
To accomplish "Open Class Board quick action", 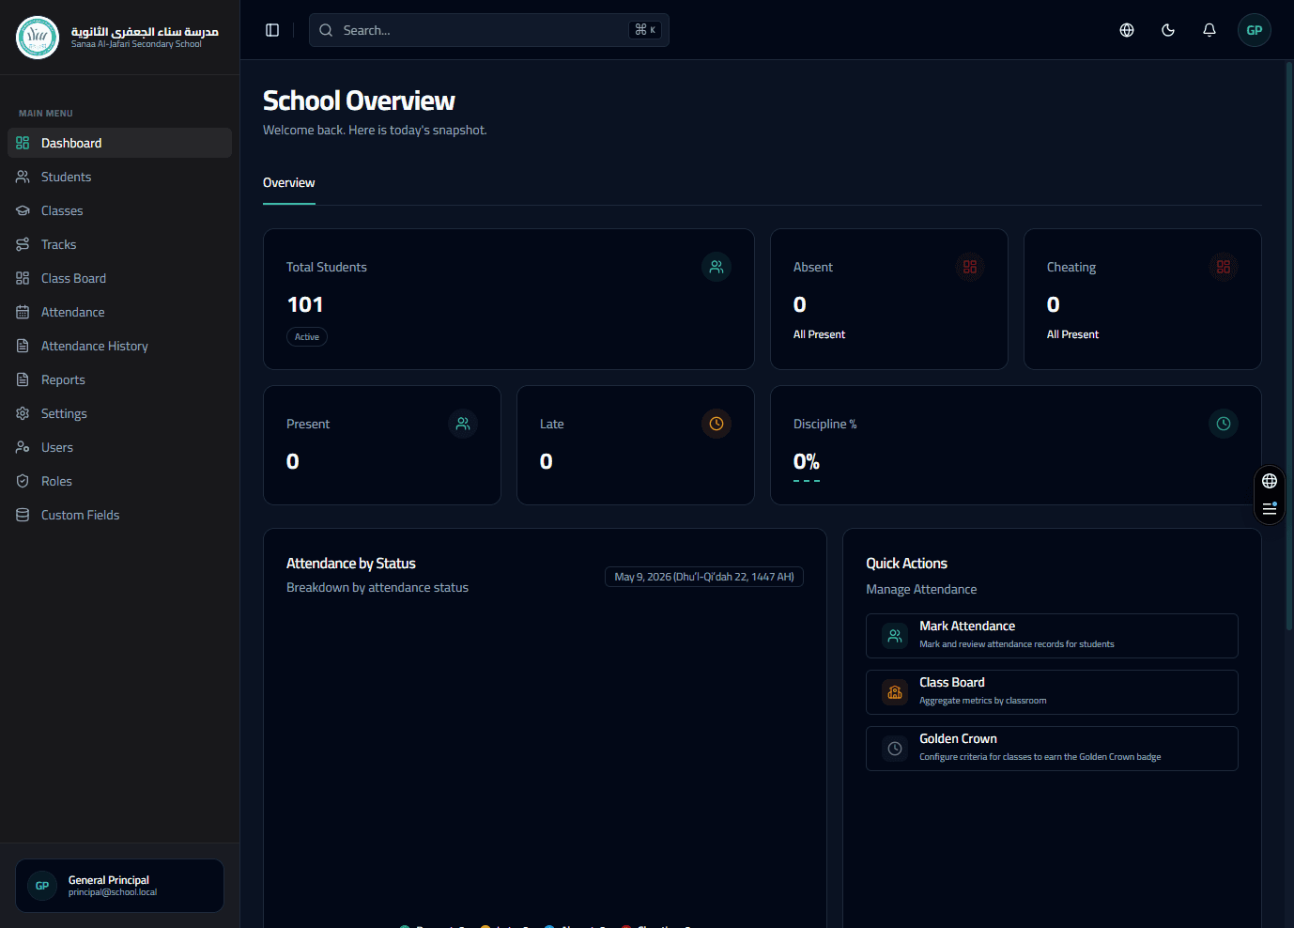I will 1052,692.
